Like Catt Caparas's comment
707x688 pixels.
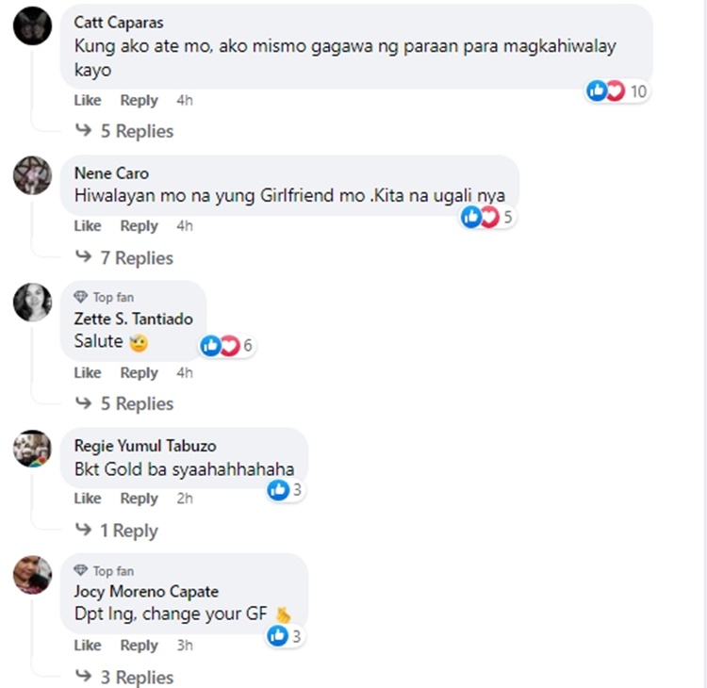(x=88, y=100)
